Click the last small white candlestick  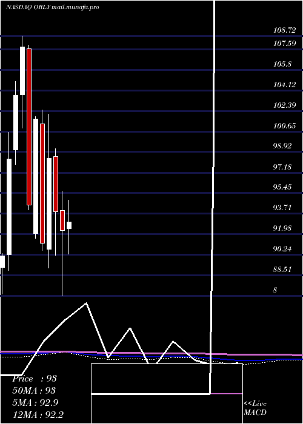pyautogui.click(x=69, y=225)
